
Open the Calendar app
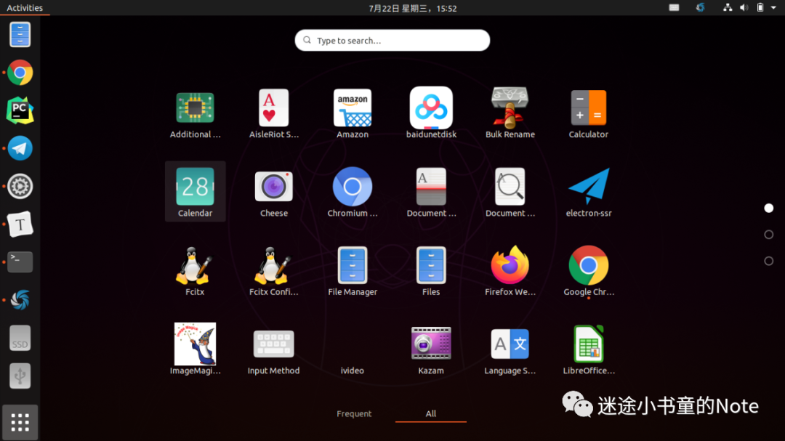coord(195,192)
